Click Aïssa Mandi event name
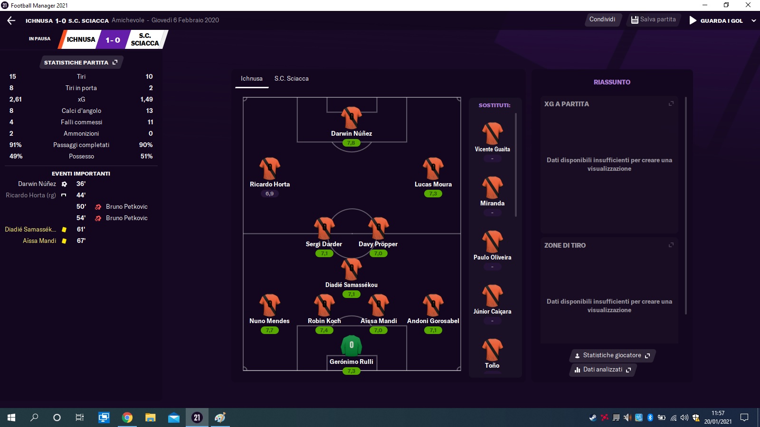Image resolution: width=760 pixels, height=427 pixels. pyautogui.click(x=39, y=241)
